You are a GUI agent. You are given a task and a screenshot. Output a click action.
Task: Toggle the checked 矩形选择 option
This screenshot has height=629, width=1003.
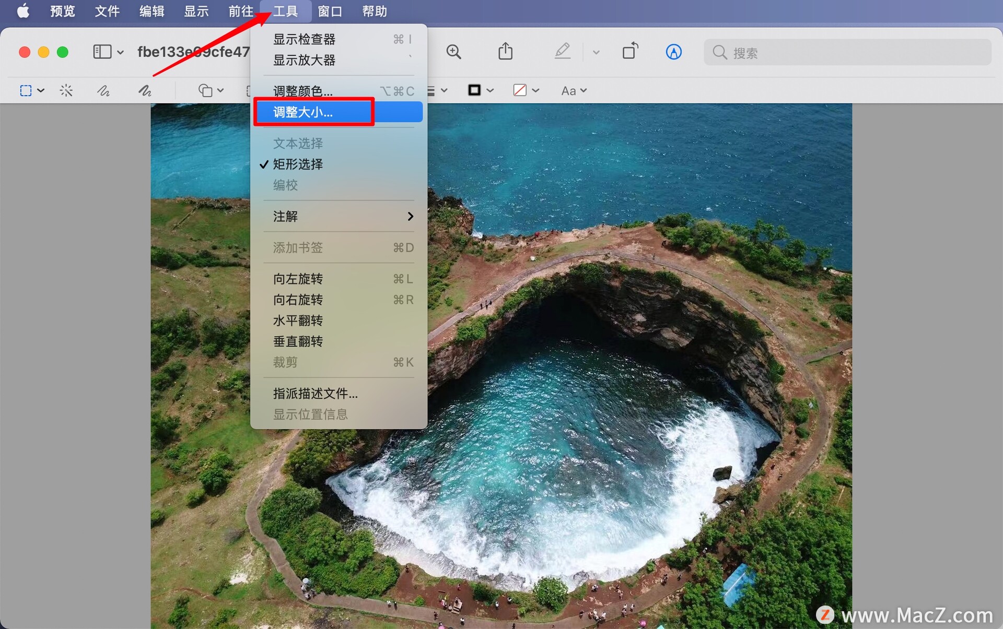coord(339,164)
